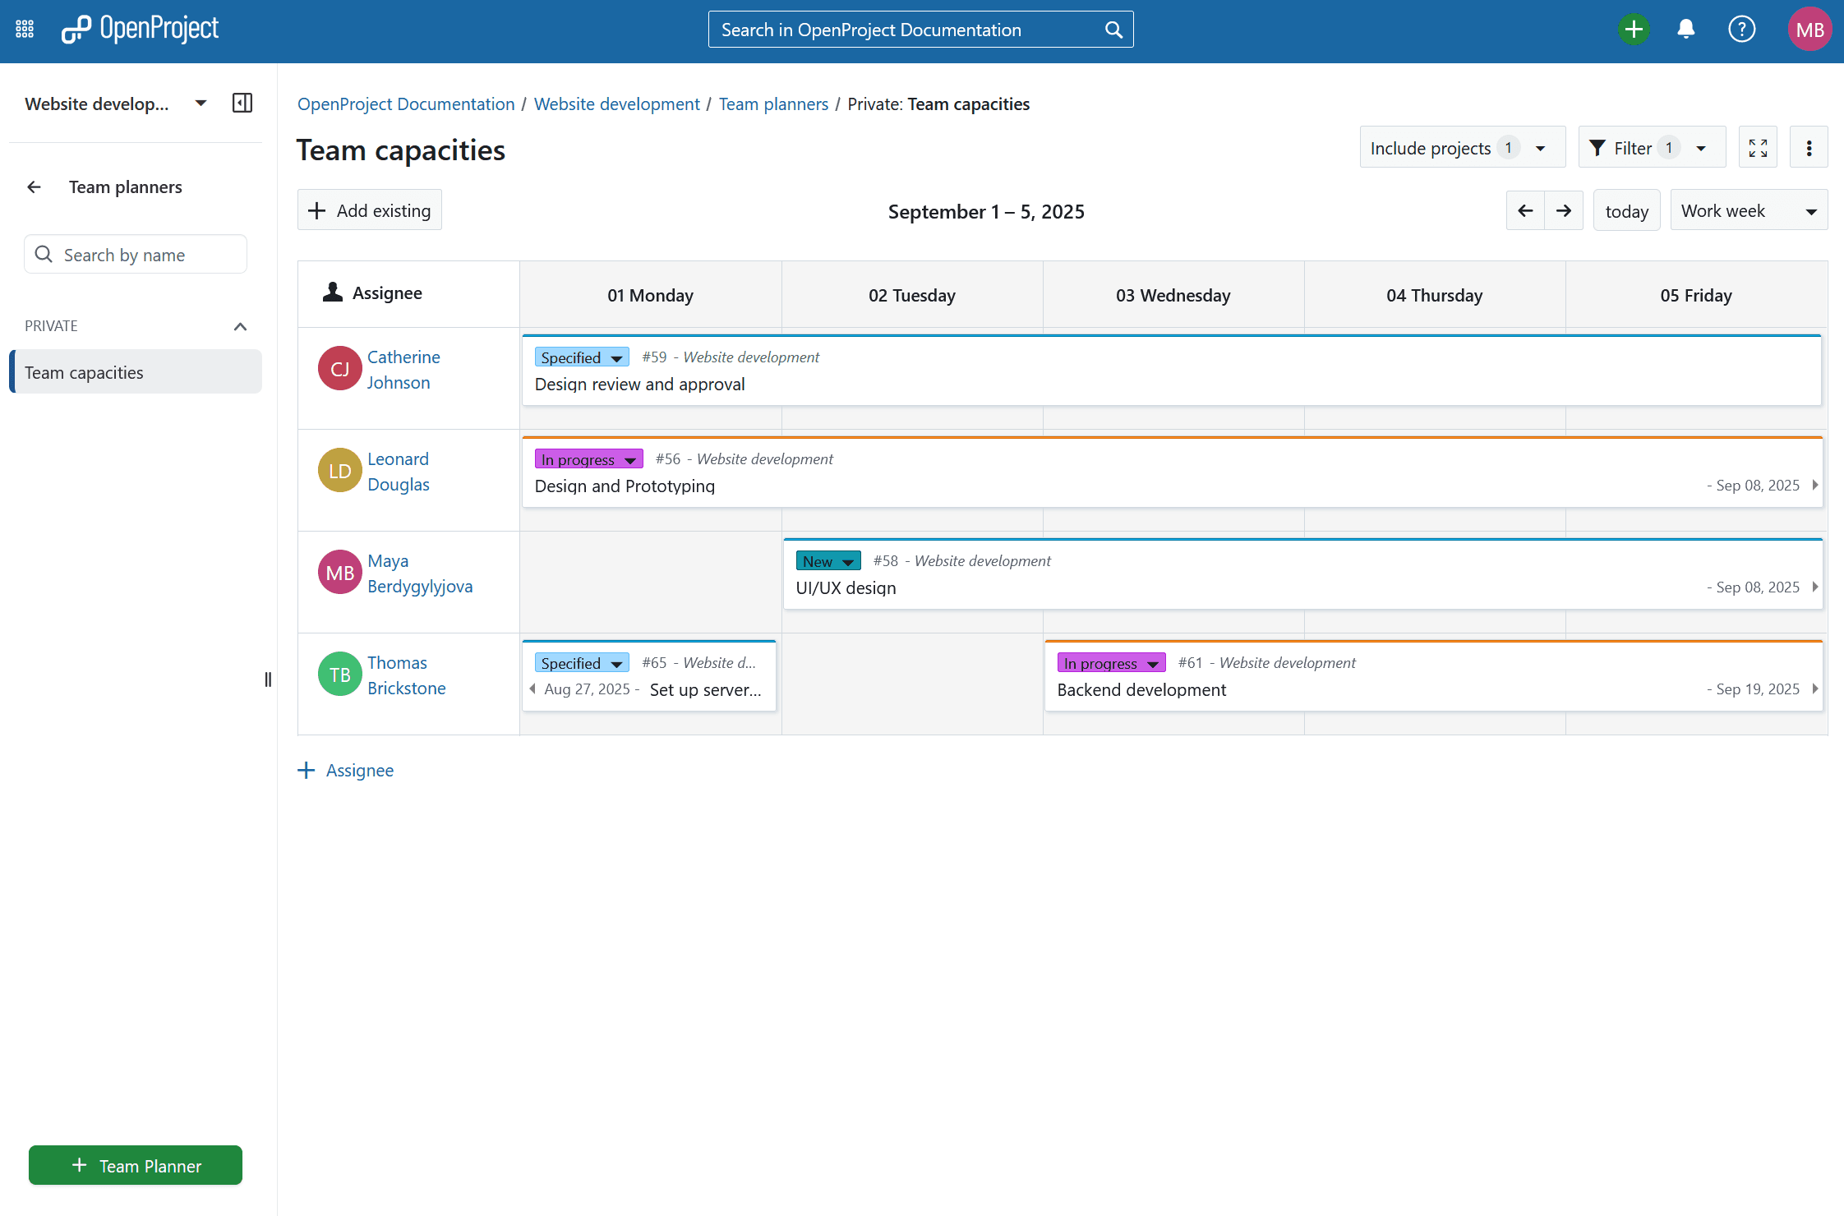Viewport: 1844px width, 1216px height.
Task: Click back arrow beside Team planners
Action: point(35,187)
